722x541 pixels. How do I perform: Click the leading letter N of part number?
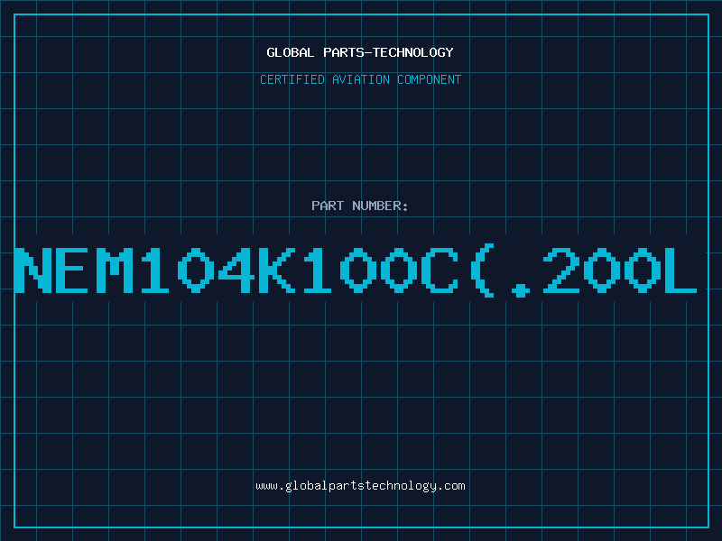tap(33, 270)
